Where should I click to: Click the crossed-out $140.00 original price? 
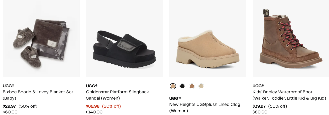point(94,112)
